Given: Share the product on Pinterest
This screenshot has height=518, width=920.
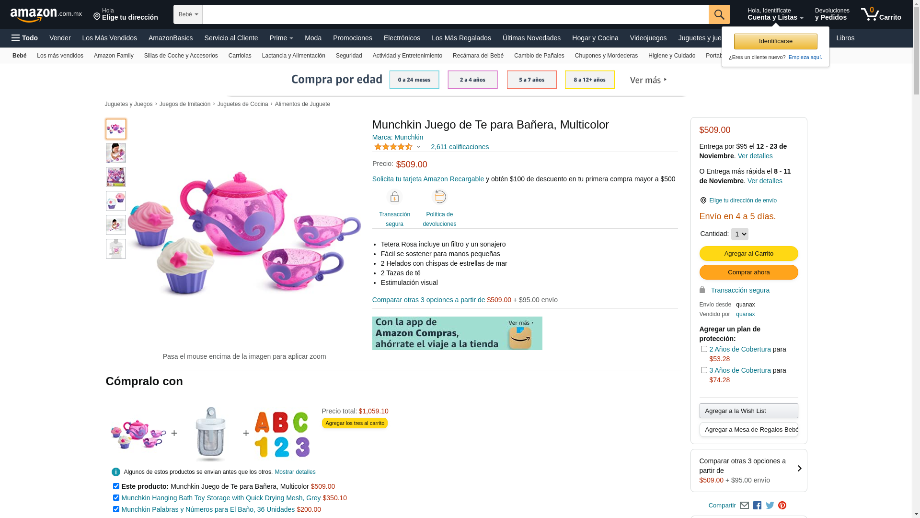Looking at the screenshot, I should (x=782, y=506).
